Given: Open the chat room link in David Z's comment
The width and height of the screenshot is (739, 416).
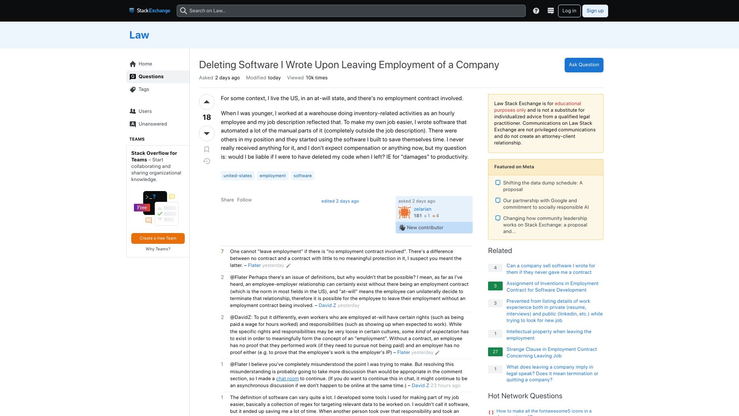Looking at the screenshot, I should coord(287,379).
